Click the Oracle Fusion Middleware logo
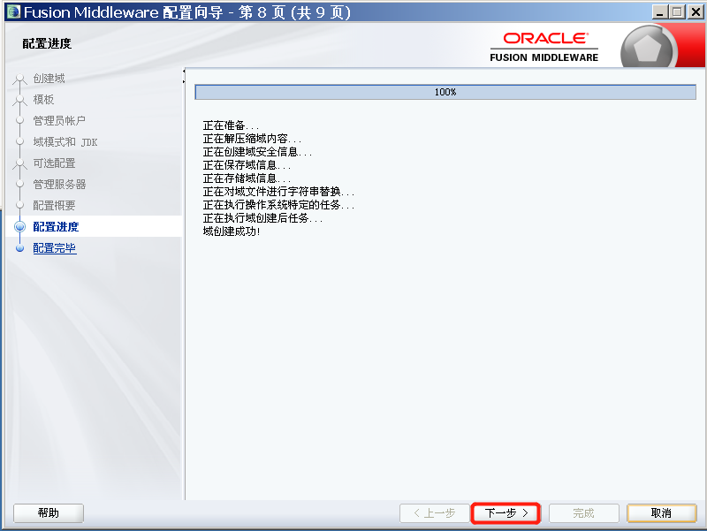The height and width of the screenshot is (531, 707). (x=544, y=47)
